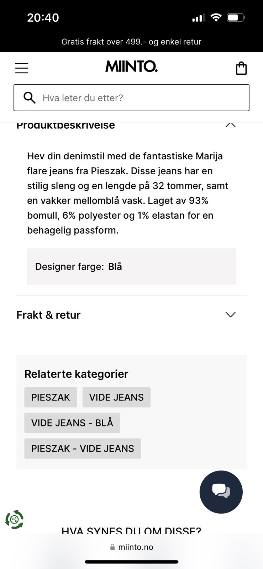This screenshot has height=569, width=263.
Task: Tap the miinto.no address bar
Action: click(x=131, y=547)
